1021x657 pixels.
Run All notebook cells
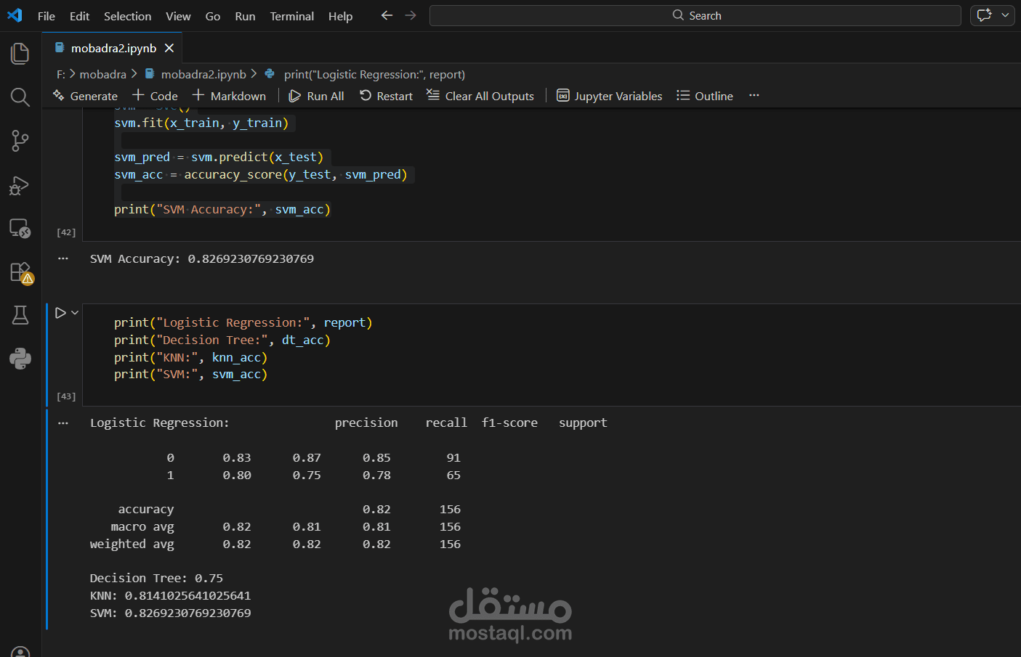click(x=316, y=96)
